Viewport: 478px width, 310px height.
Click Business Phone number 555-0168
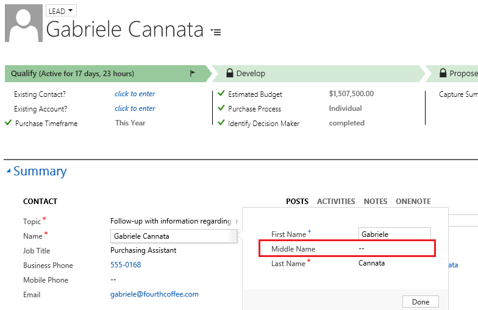(126, 265)
